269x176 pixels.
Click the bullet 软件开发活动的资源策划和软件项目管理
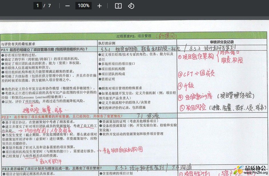(131, 134)
